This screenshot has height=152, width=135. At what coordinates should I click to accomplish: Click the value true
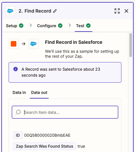click(81, 146)
